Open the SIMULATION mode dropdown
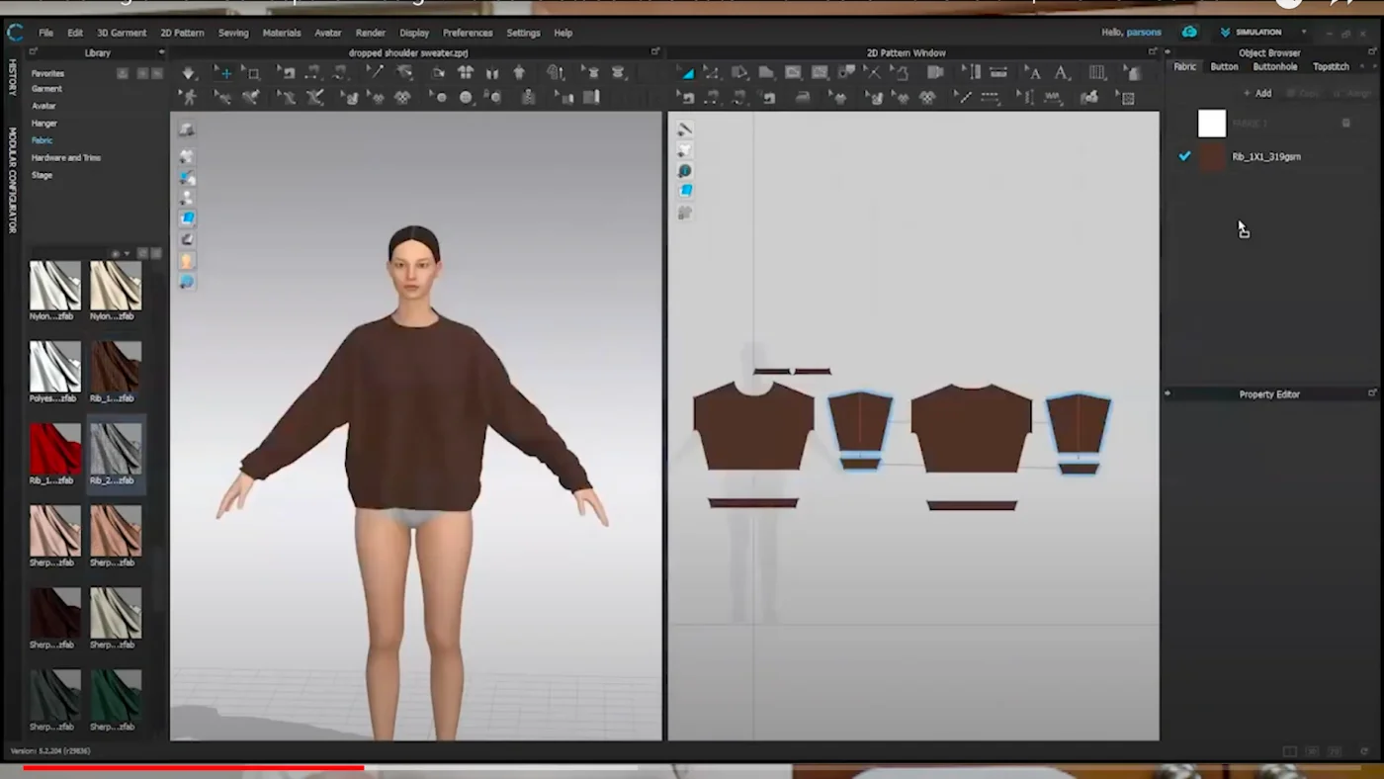The image size is (1384, 779). 1303,32
